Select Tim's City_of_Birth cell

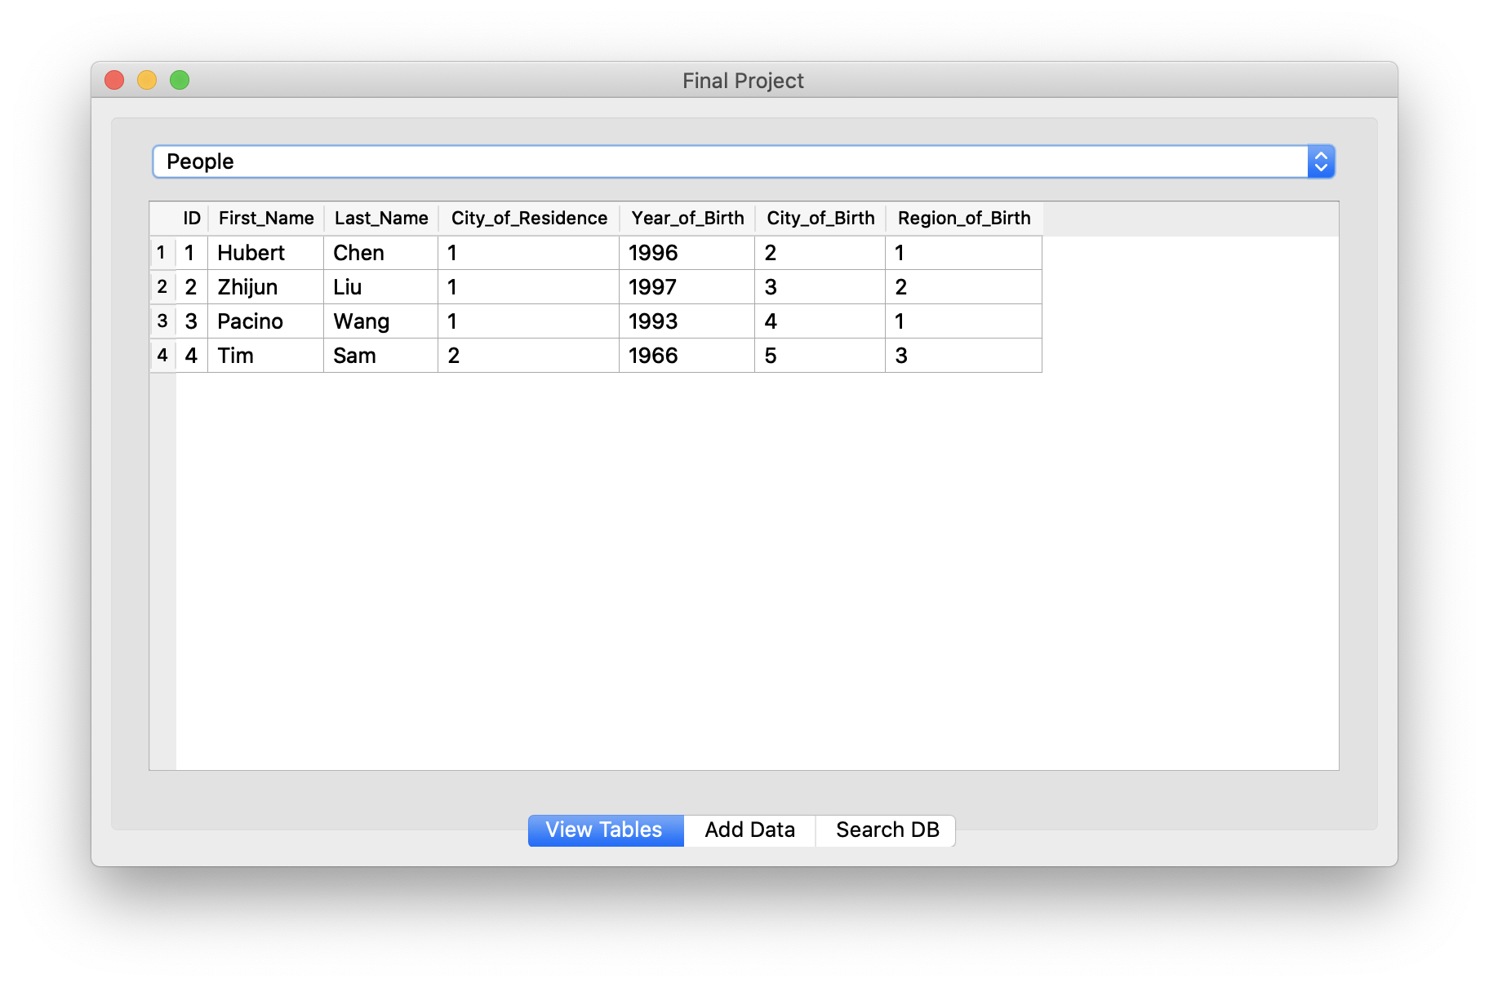[820, 356]
